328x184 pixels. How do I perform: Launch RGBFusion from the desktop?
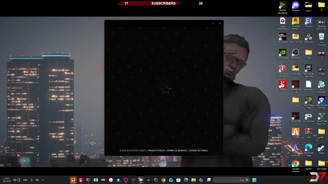(x=309, y=38)
